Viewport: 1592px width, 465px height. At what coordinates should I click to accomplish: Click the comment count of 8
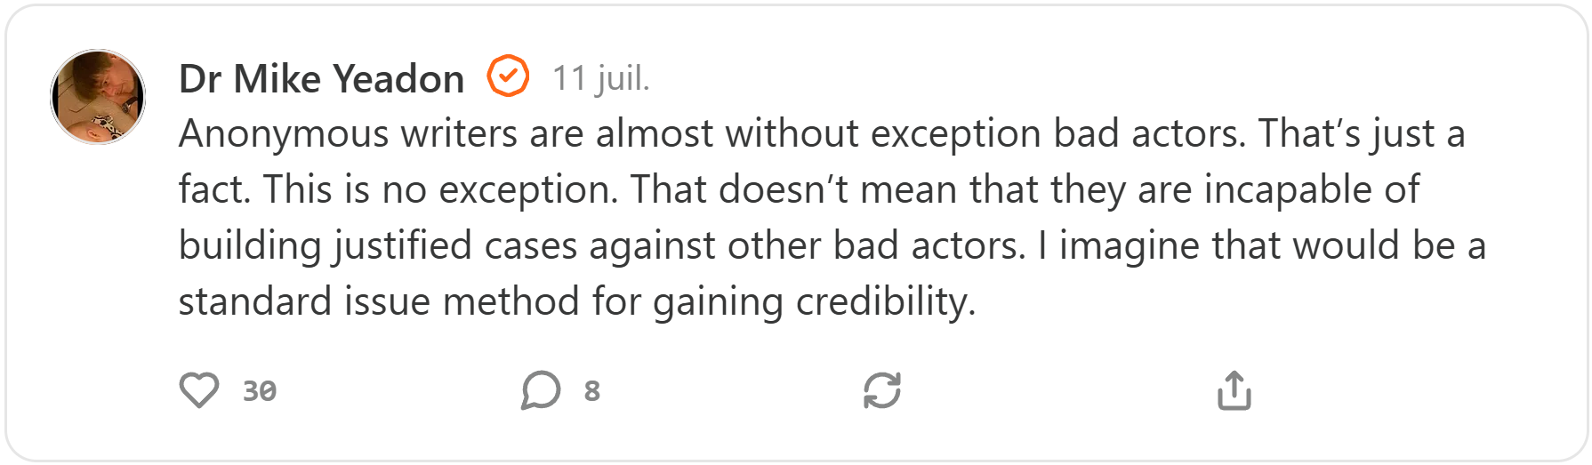coord(592,391)
